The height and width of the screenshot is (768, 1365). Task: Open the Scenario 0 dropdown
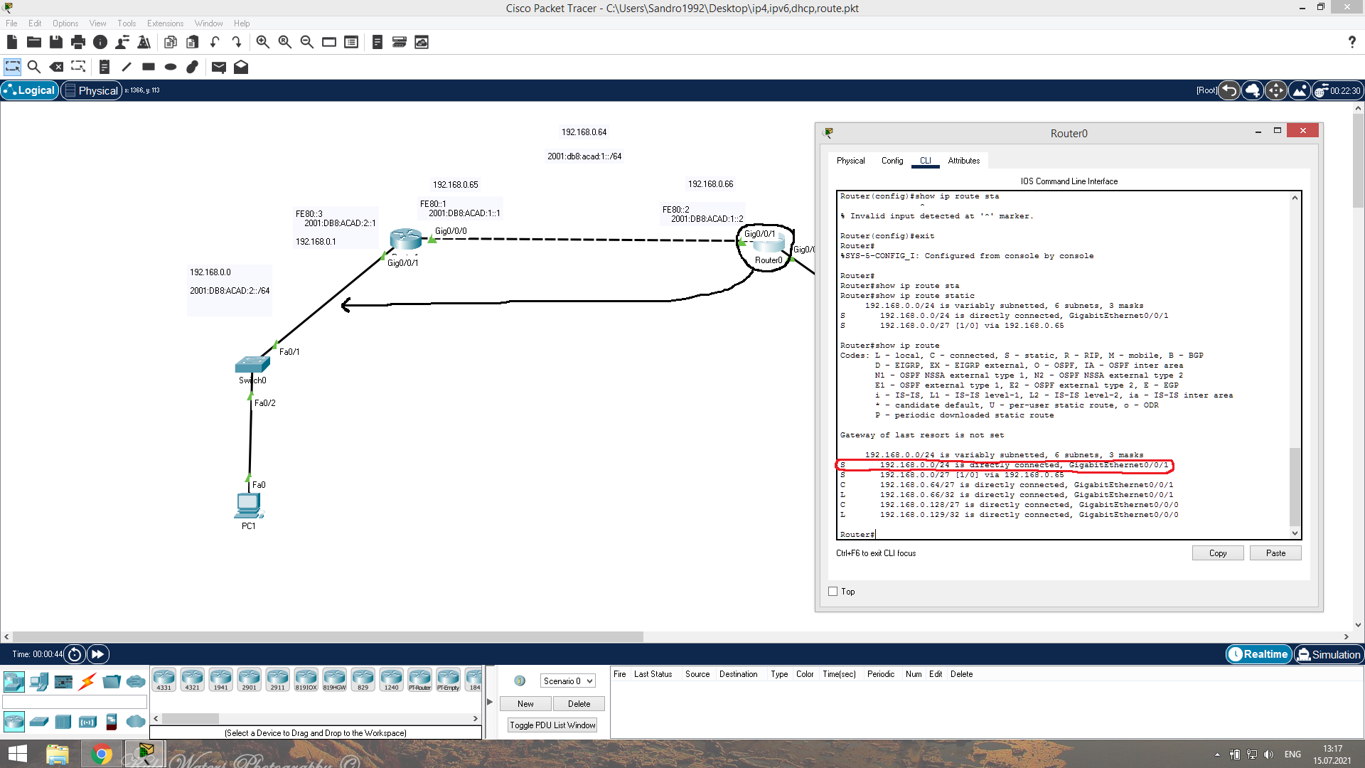pos(567,681)
